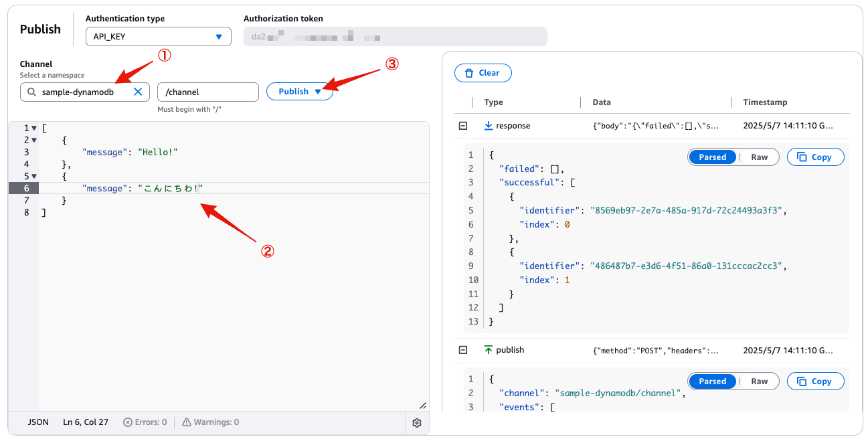Collapse the publish log row
Screen dimensions: 868x439
[462, 350]
